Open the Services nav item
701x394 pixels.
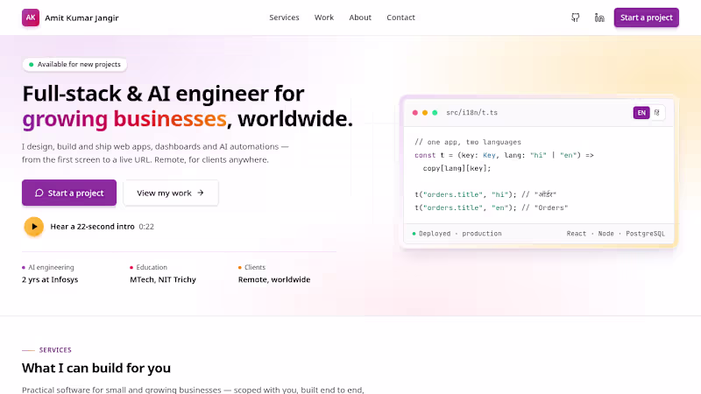coord(284,18)
